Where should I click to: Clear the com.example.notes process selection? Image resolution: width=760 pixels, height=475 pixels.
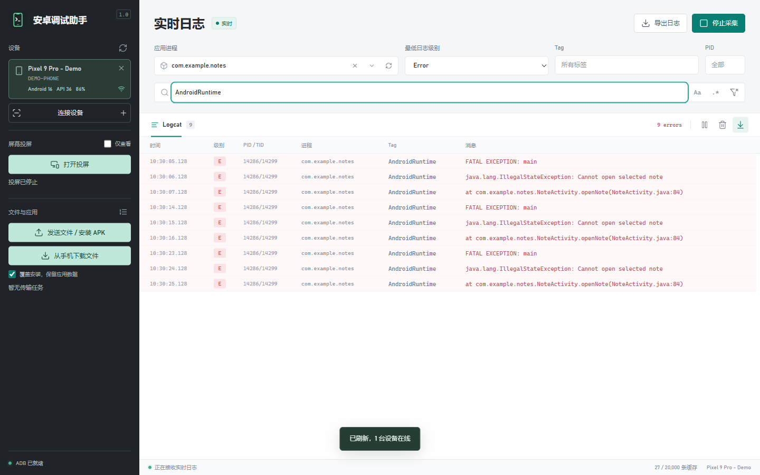click(355, 66)
